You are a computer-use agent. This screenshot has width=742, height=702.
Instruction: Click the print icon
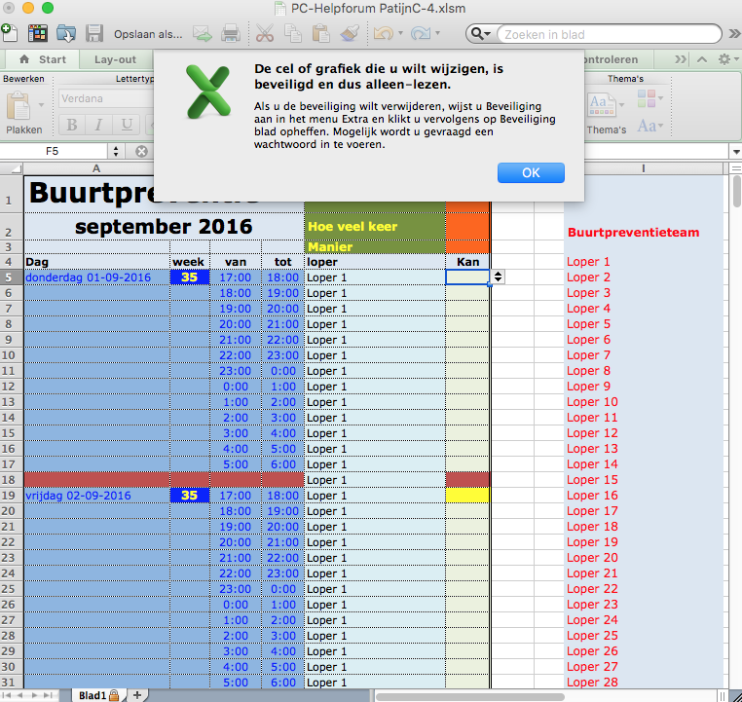231,33
